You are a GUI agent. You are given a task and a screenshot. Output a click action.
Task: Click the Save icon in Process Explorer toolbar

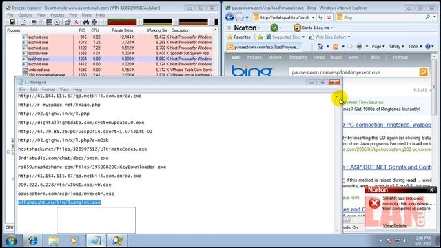click(12, 22)
